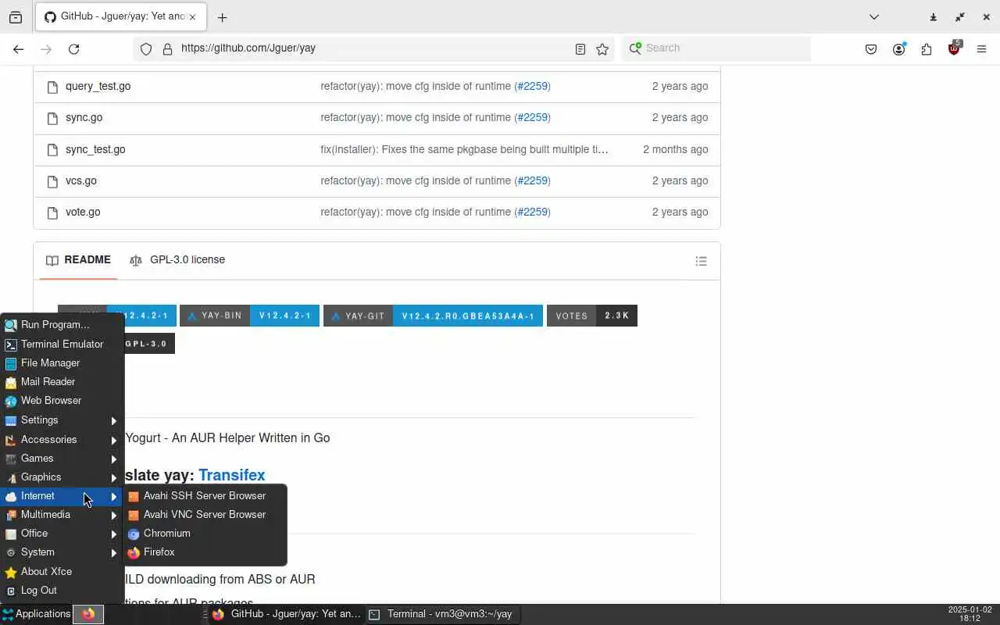Open #2259 link in vote.go row
The width and height of the screenshot is (1000, 625).
pyautogui.click(x=532, y=212)
